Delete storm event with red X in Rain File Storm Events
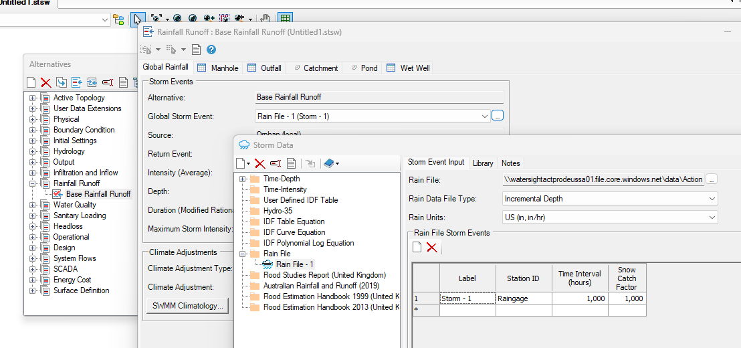Screen dimensions: 741x348 click(x=432, y=248)
